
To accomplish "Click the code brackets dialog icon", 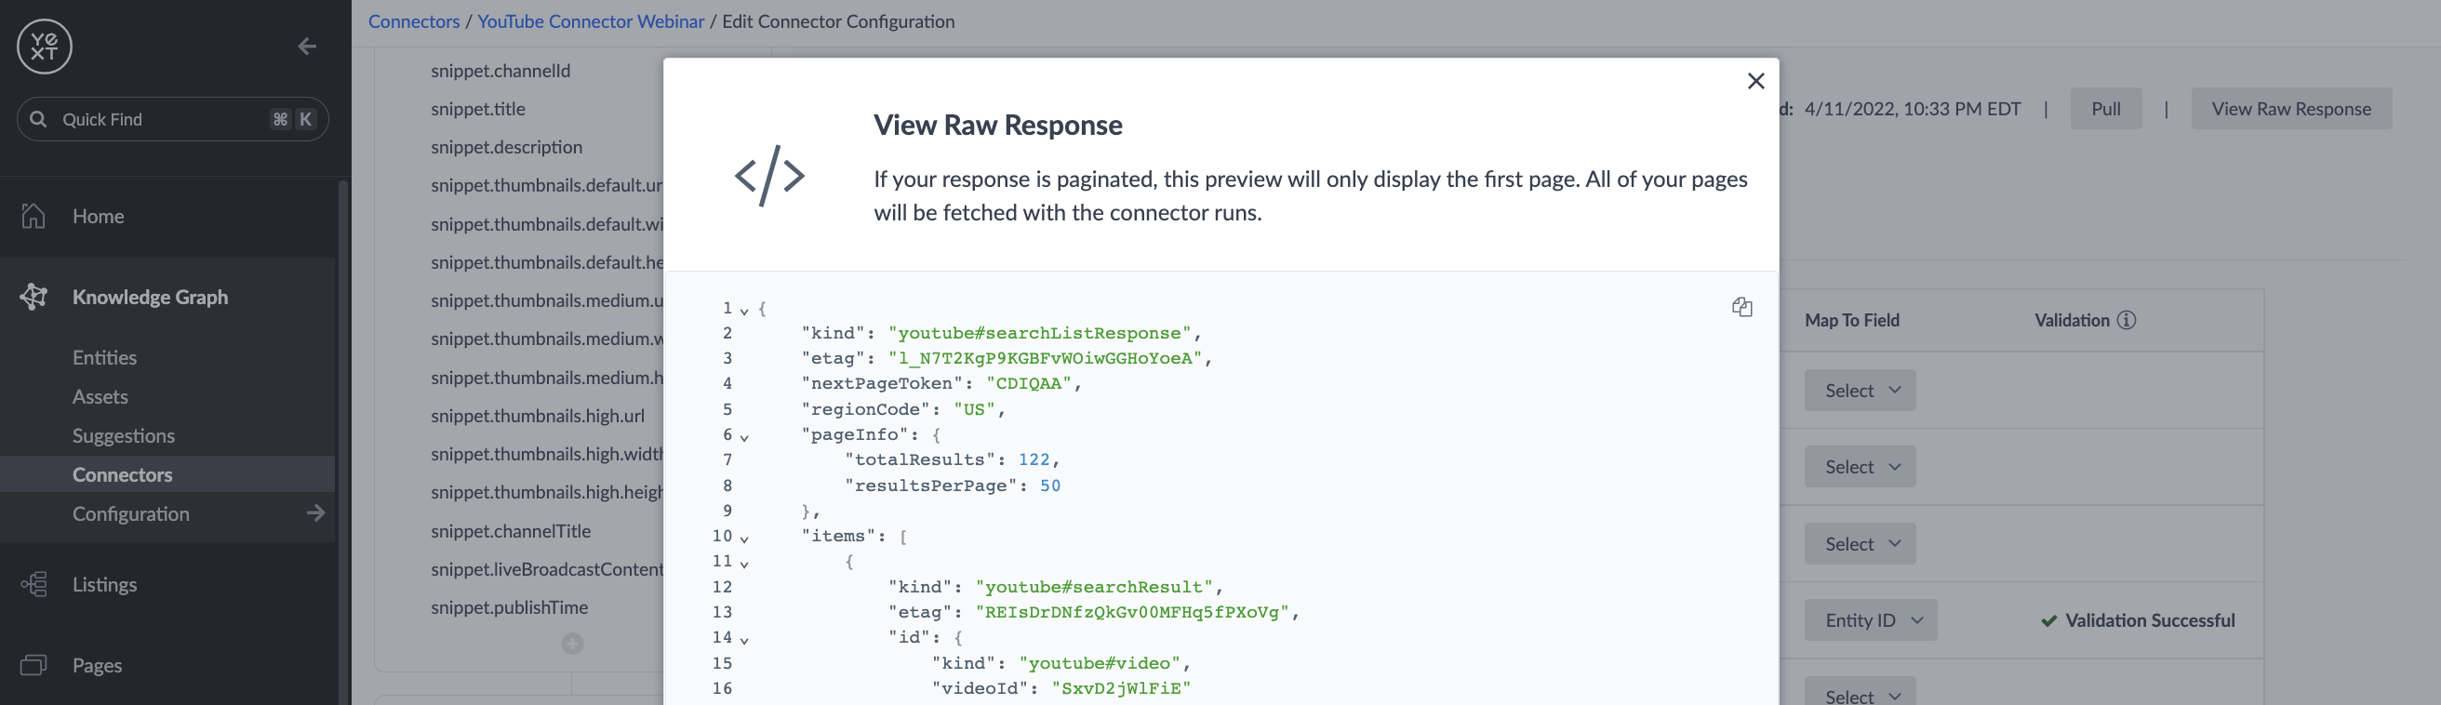I will pyautogui.click(x=769, y=175).
